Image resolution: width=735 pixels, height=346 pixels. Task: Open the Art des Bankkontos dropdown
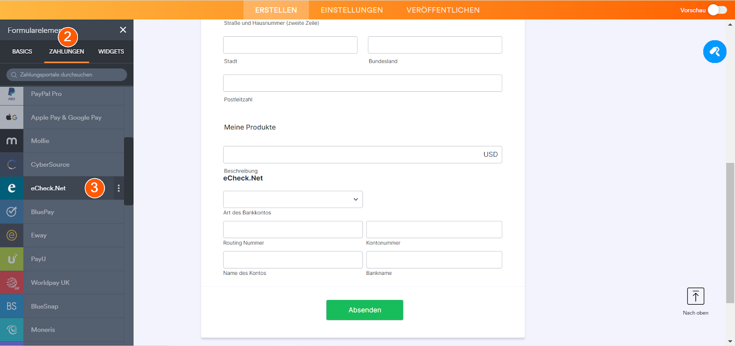293,200
